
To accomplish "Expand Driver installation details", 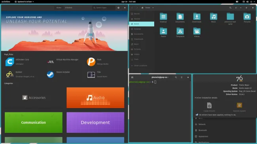I will click(x=206, y=98).
